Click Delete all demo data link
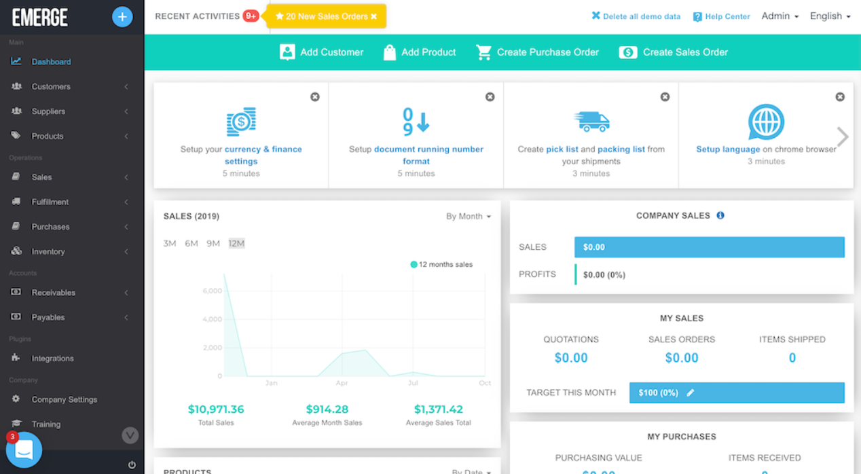Screen dimensions: 861x474 (x=636, y=16)
